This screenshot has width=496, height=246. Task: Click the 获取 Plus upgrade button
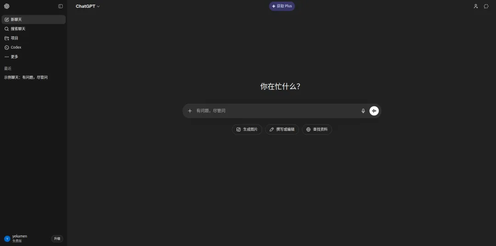pyautogui.click(x=282, y=6)
